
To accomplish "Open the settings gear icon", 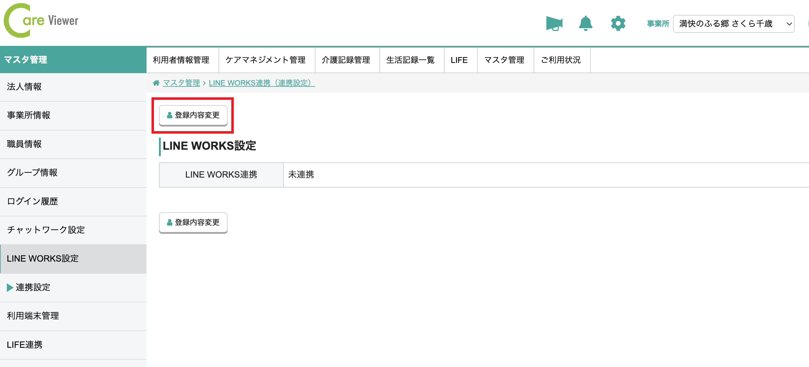I will (x=618, y=23).
